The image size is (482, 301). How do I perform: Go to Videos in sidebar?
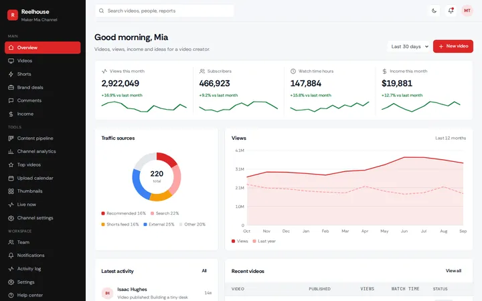(43, 61)
